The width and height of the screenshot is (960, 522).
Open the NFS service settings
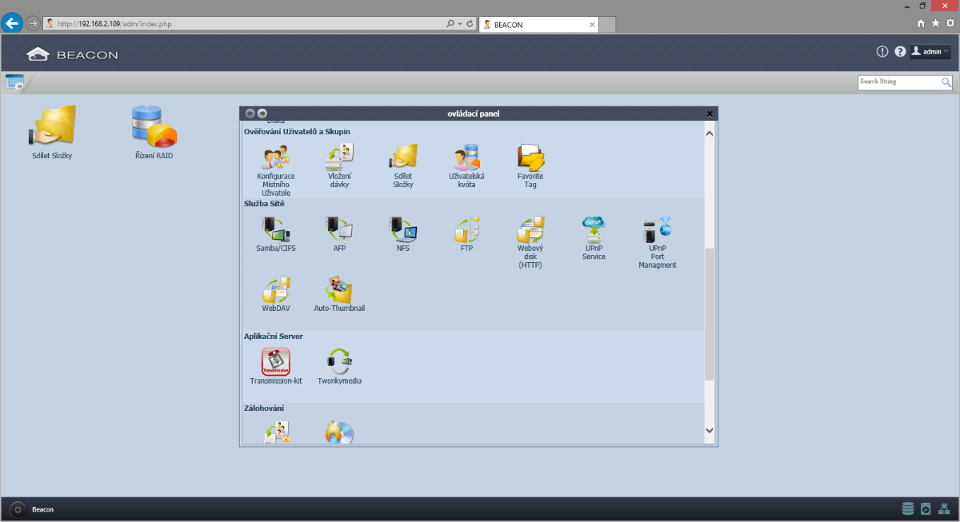point(402,230)
